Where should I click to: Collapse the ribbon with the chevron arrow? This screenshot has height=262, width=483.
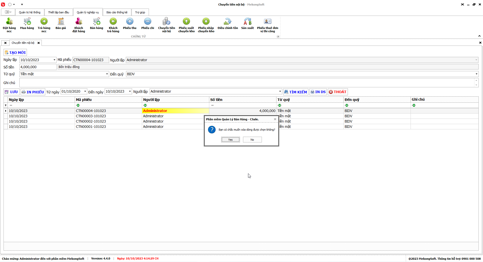[x=479, y=36]
